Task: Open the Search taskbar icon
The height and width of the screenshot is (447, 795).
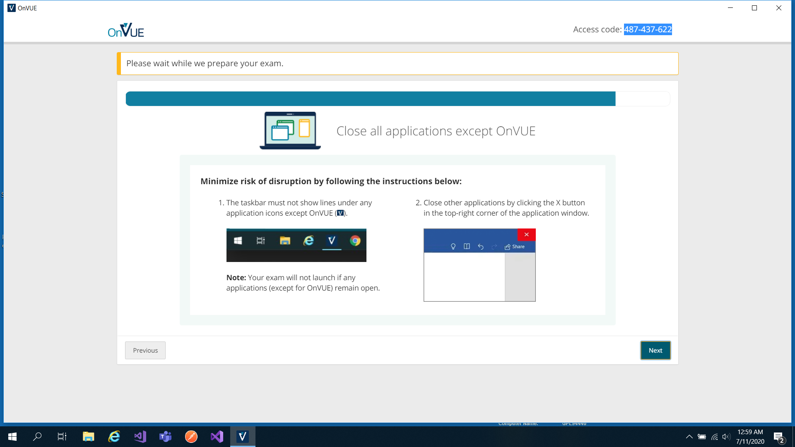Action: tap(37, 436)
